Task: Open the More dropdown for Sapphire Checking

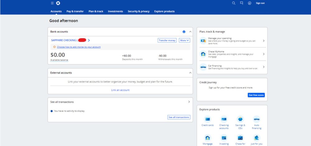Action: pos(184,40)
